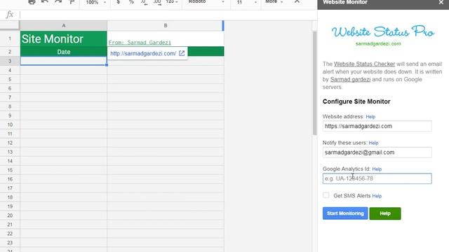
Task: Select row 2 header
Action: point(10,52)
